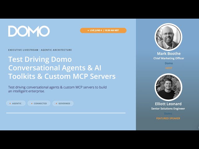Viewport: 199px width, 149px height.
Task: Click the star icon in the CONNECTED pill
Action: (x=32, y=103)
